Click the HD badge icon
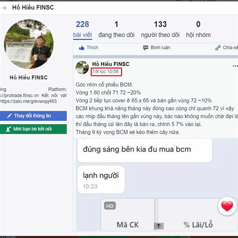 point(110,206)
